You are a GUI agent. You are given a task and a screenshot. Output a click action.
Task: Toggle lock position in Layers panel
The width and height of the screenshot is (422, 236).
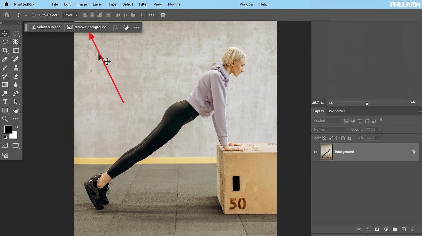pyautogui.click(x=337, y=138)
